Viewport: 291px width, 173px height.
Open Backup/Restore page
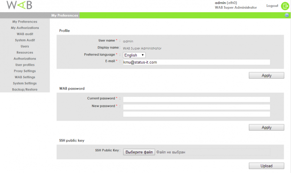pyautogui.click(x=25, y=90)
